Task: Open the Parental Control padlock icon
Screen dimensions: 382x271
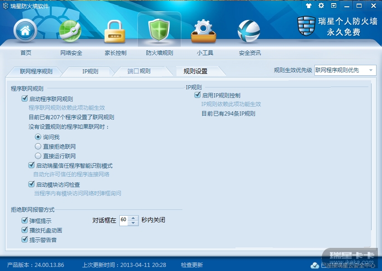Action: click(115, 32)
